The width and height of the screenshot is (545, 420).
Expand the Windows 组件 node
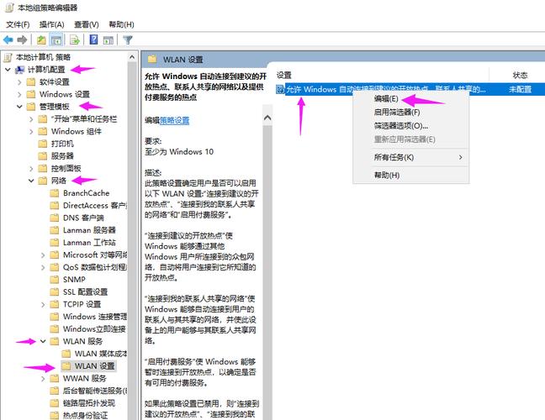coord(31,132)
